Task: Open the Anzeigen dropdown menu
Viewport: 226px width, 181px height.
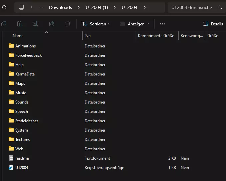Action: pos(134,24)
